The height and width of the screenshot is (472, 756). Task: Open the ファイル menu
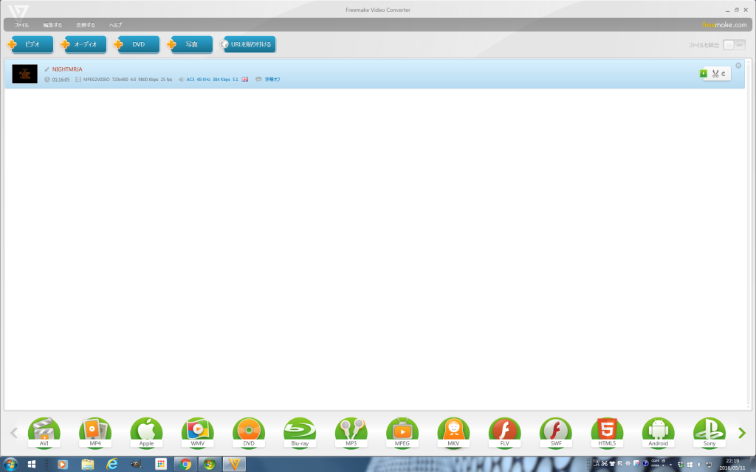21,25
